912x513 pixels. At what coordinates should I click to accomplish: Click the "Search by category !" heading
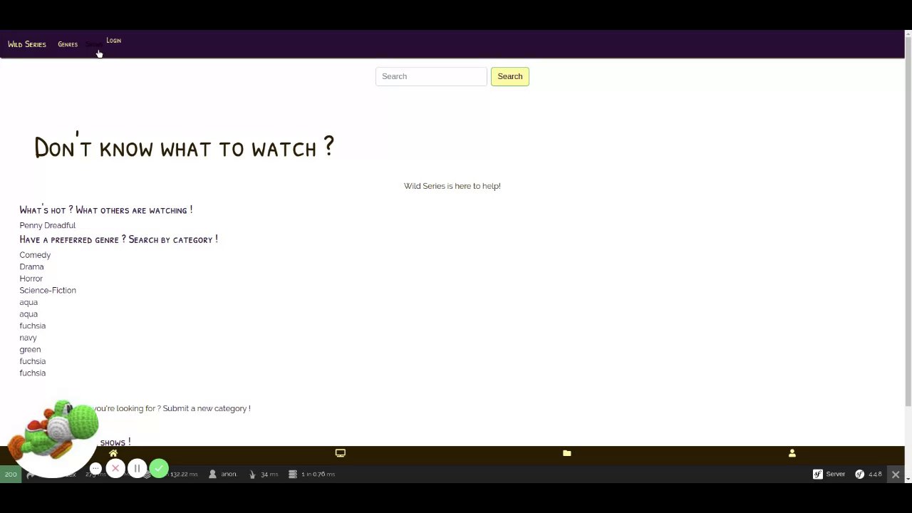click(x=173, y=239)
